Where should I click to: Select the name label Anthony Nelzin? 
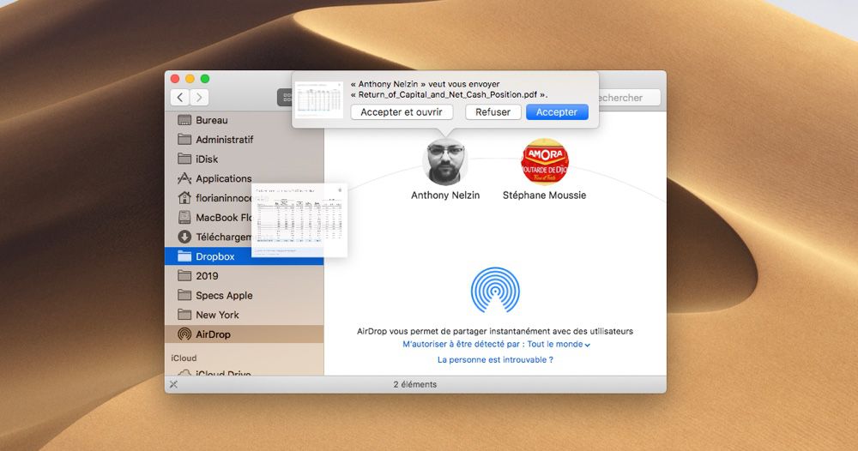445,195
